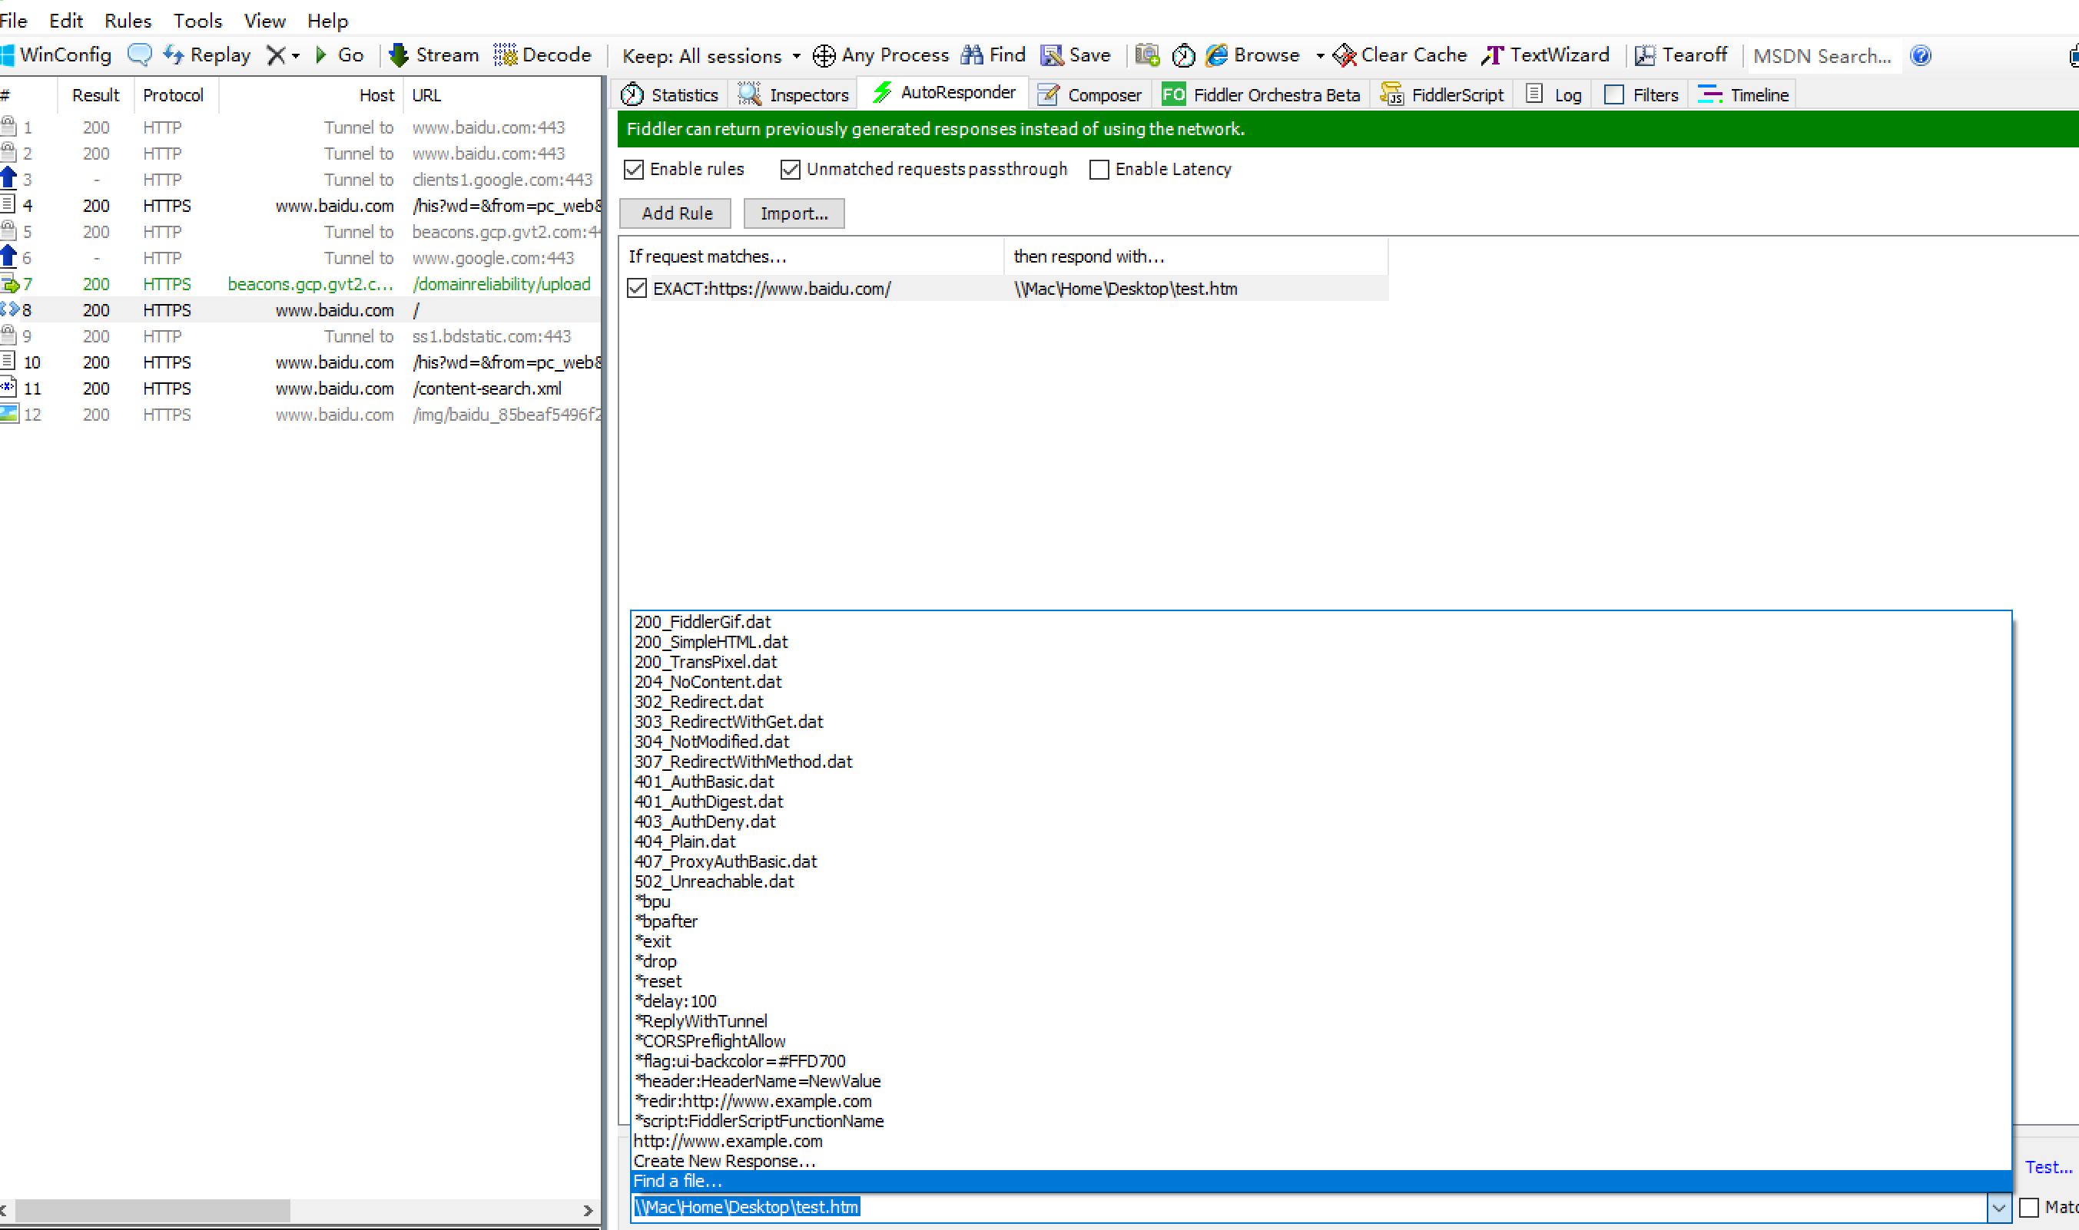2079x1230 pixels.
Task: Open TextWizard tool
Action: point(1545,55)
